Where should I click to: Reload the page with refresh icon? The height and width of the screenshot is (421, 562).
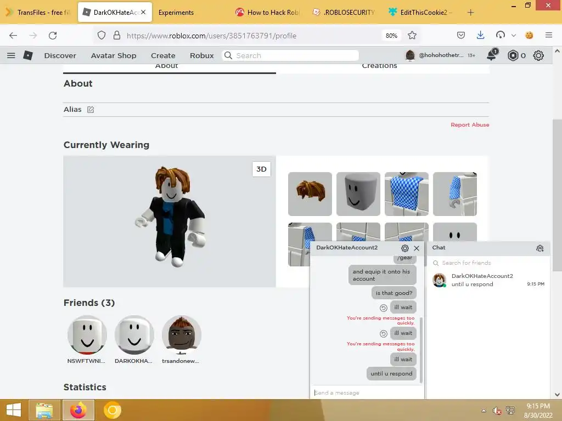coord(53,36)
